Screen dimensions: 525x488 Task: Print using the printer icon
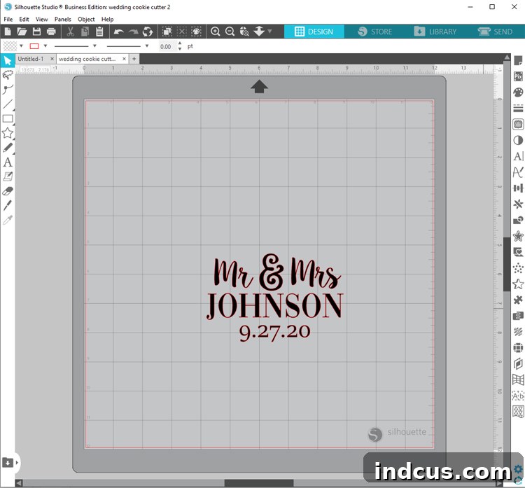coord(51,32)
